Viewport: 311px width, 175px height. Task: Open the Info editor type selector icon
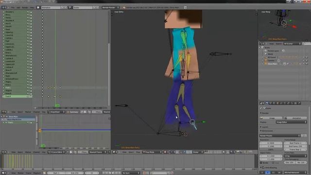(4, 8)
